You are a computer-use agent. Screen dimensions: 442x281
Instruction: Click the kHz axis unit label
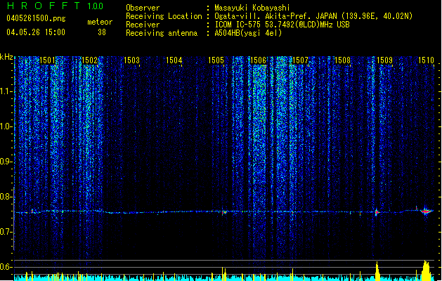pyautogui.click(x=6, y=57)
